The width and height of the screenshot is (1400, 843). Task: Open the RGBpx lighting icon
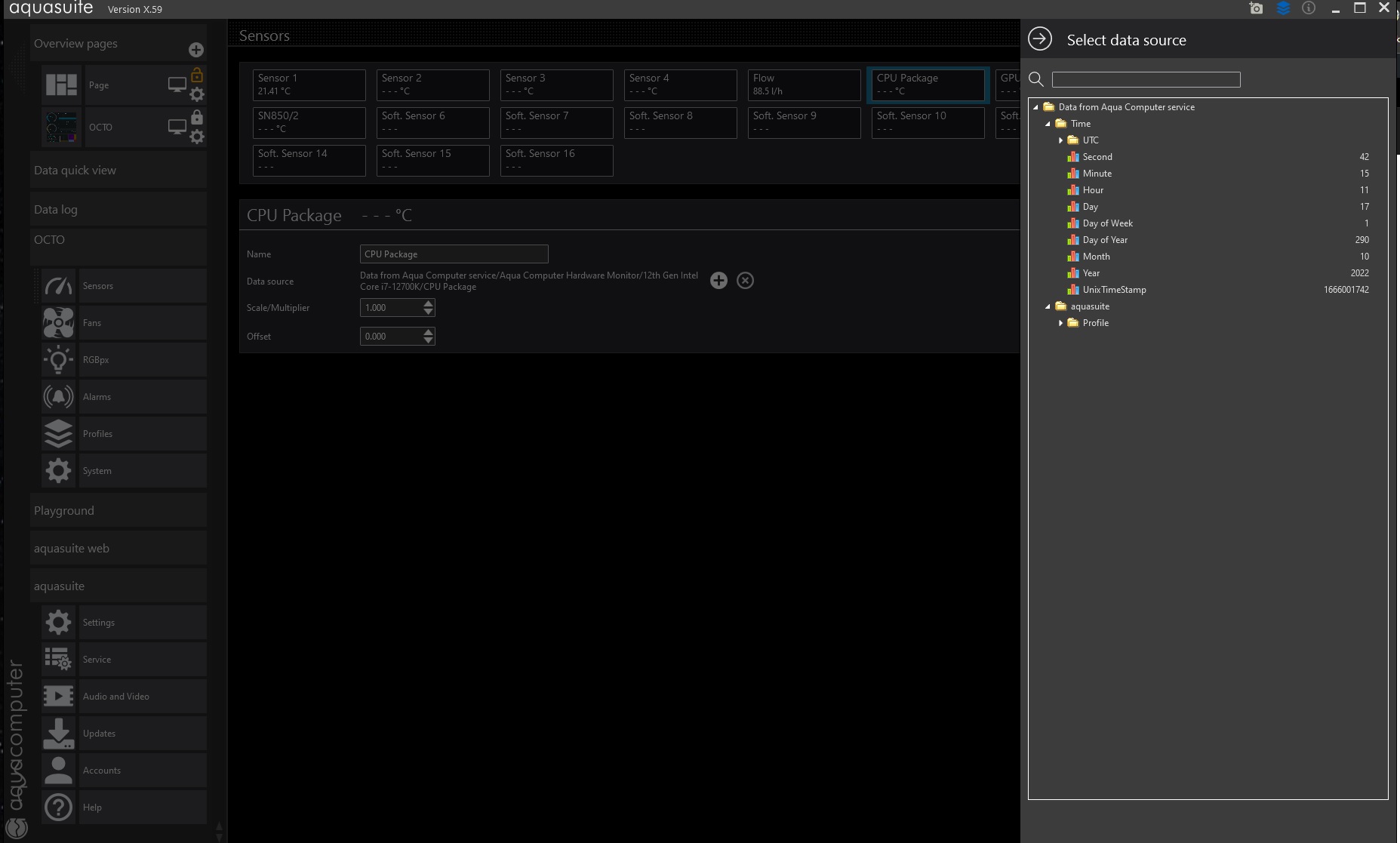(x=58, y=360)
